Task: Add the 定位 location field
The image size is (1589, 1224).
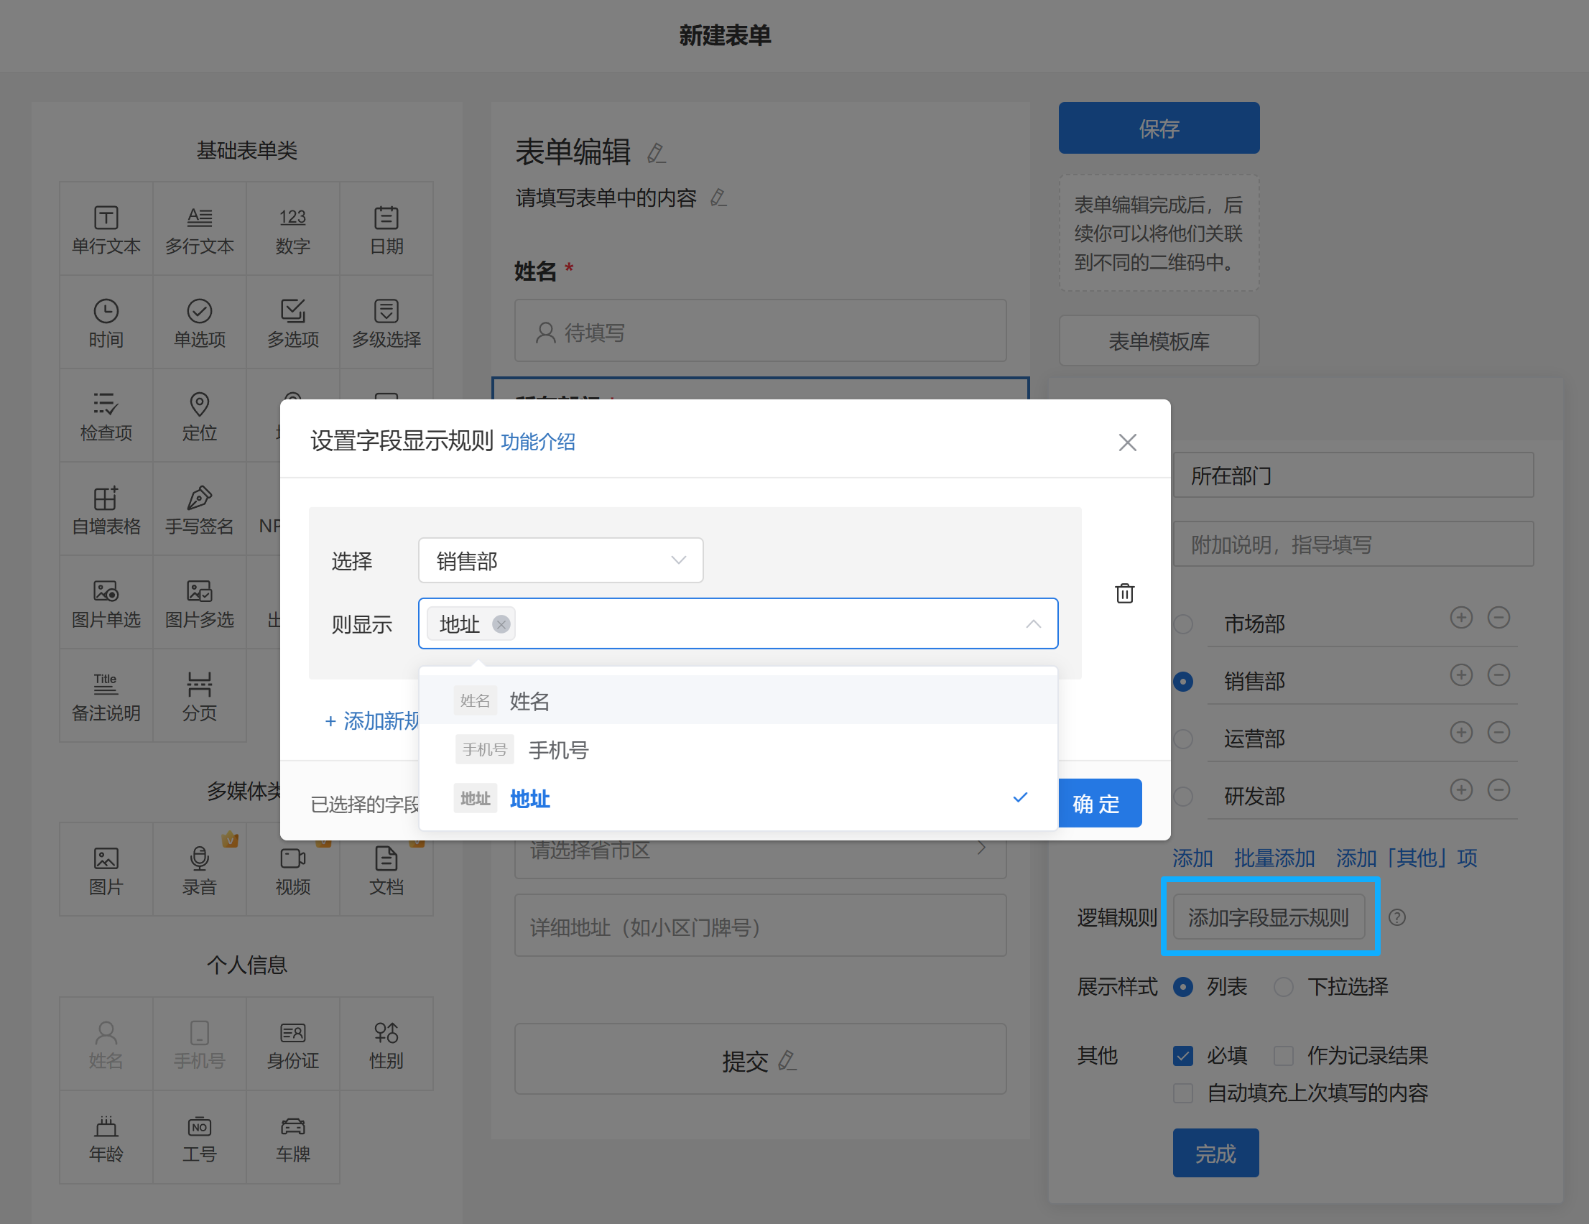Action: click(200, 415)
